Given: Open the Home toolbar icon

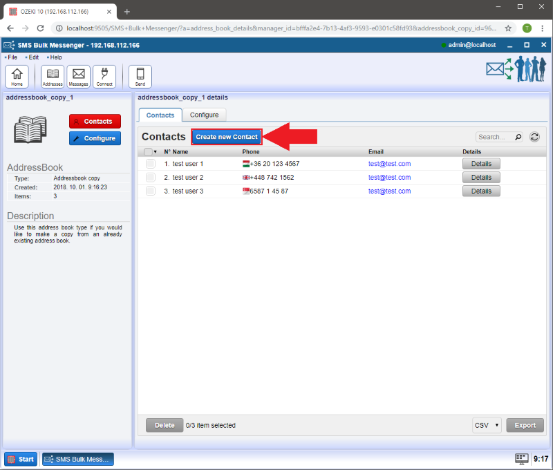Looking at the screenshot, I should tap(17, 76).
